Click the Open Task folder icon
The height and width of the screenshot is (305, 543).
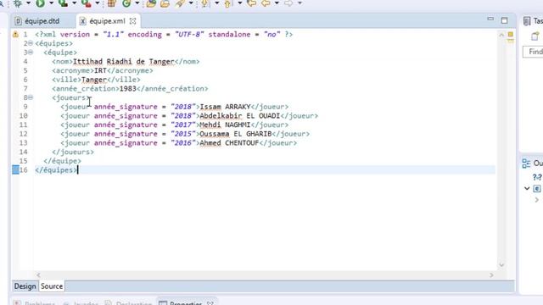[165, 3]
